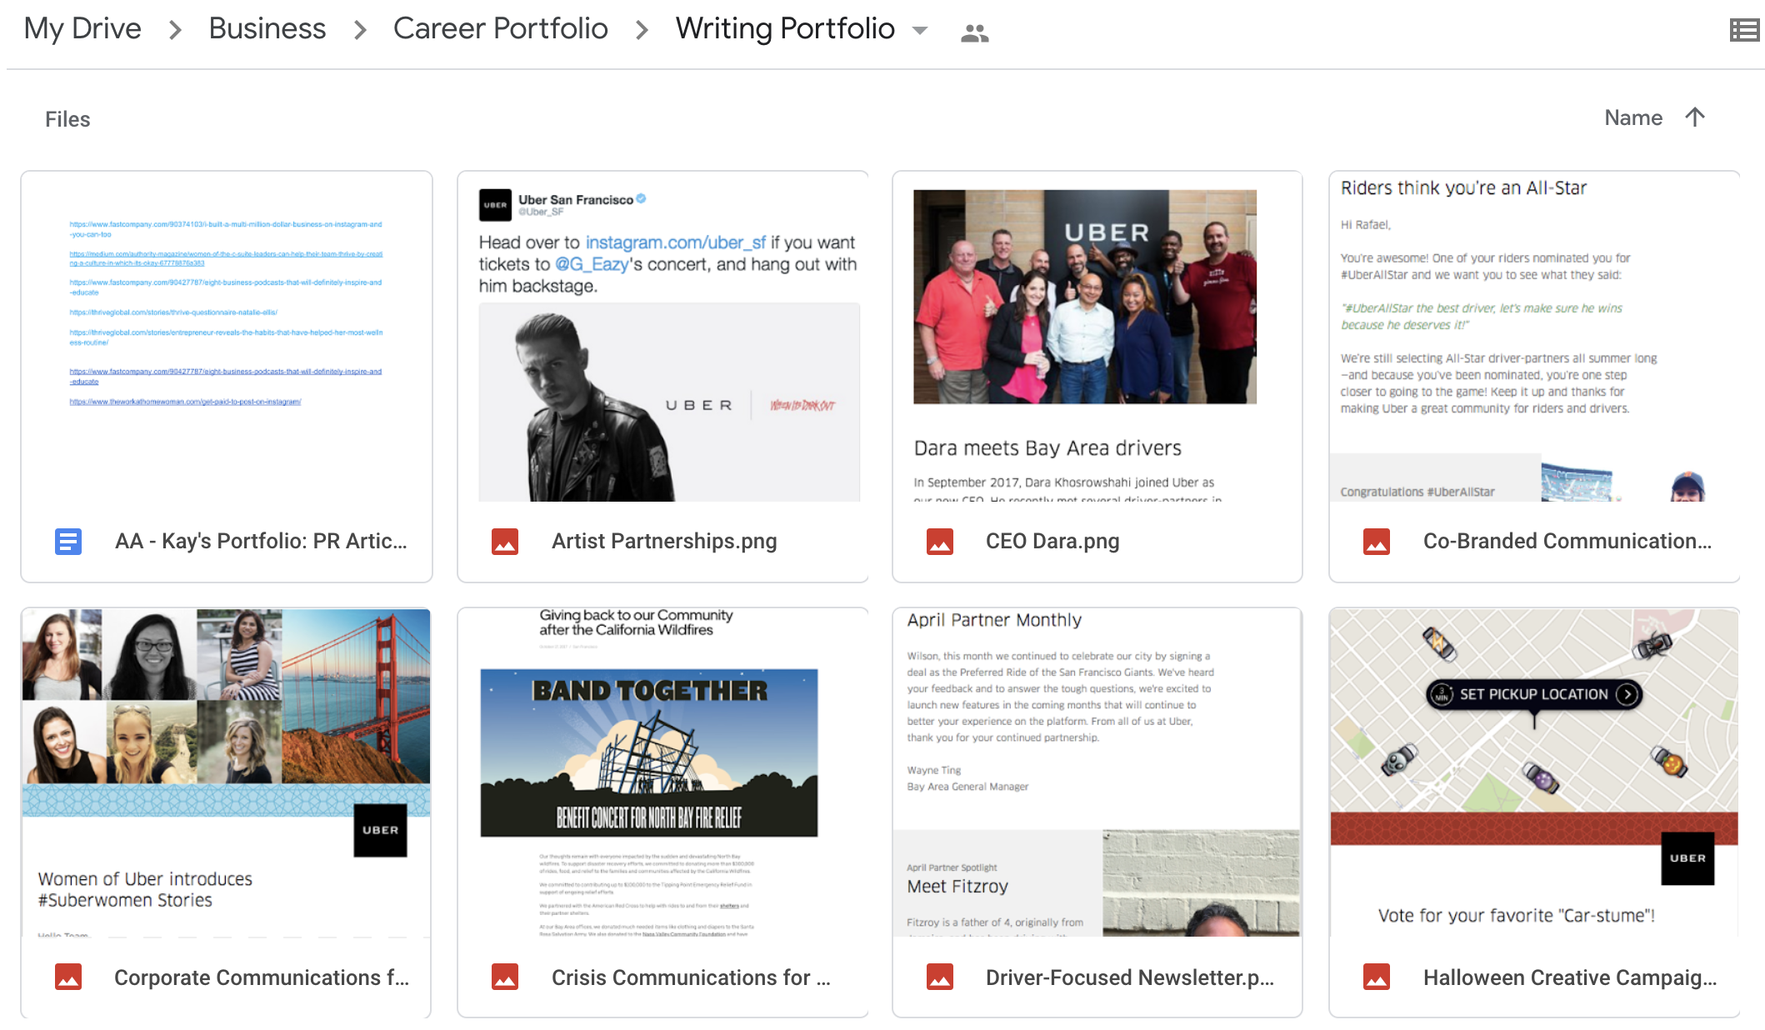1765x1030 pixels.
Task: Expand Writing Portfolio folder dropdown arrow
Action: coord(920,32)
